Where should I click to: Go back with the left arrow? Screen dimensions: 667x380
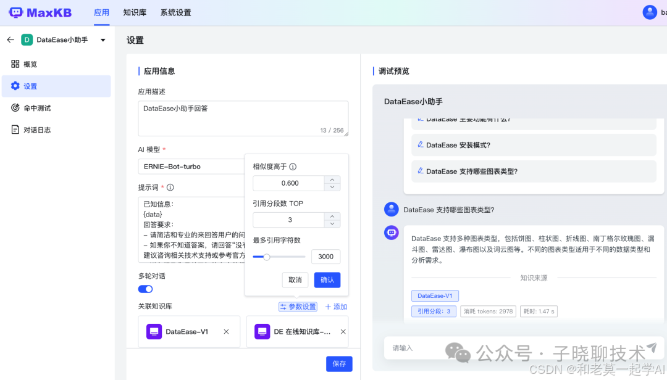coord(10,39)
